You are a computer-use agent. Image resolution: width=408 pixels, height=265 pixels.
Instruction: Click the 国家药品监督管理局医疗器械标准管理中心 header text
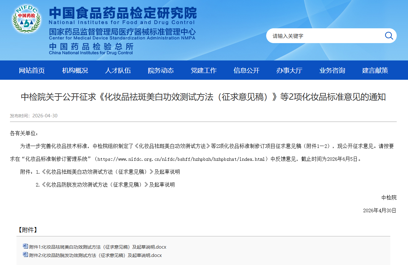[x=122, y=32]
